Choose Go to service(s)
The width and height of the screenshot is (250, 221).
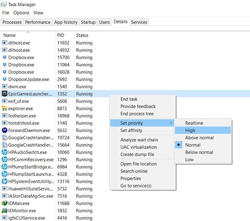click(x=143, y=186)
